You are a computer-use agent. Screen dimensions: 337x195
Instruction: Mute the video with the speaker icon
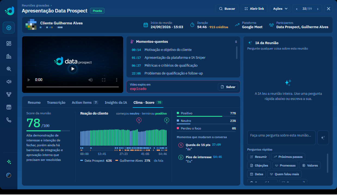[91, 80]
